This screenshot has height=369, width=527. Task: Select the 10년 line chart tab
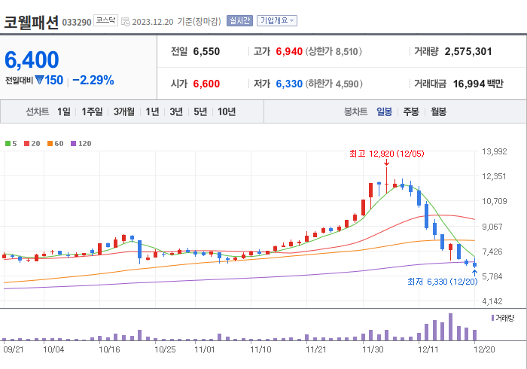[x=227, y=111]
